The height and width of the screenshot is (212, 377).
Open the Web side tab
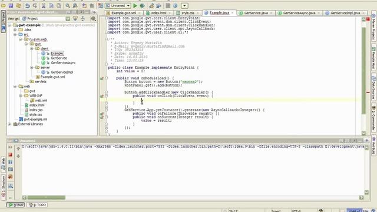4,164
